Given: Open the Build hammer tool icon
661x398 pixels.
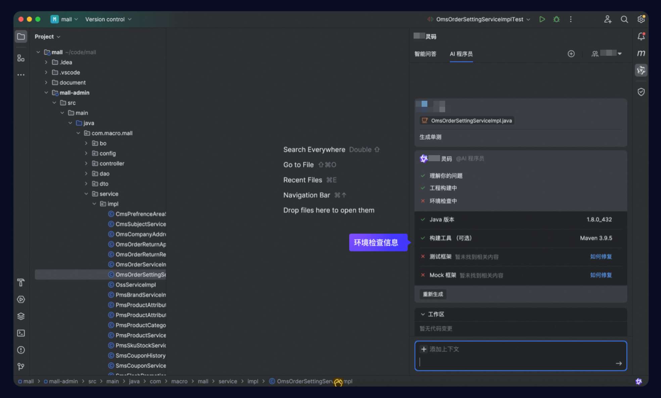Looking at the screenshot, I should [21, 282].
